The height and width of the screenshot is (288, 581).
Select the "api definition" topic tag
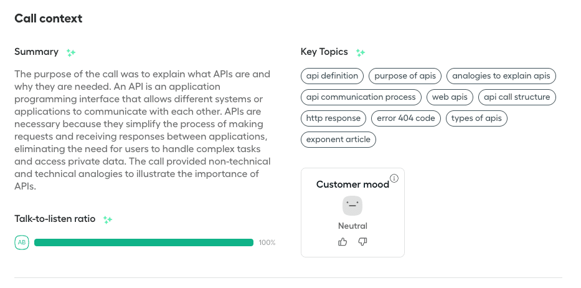(x=333, y=76)
